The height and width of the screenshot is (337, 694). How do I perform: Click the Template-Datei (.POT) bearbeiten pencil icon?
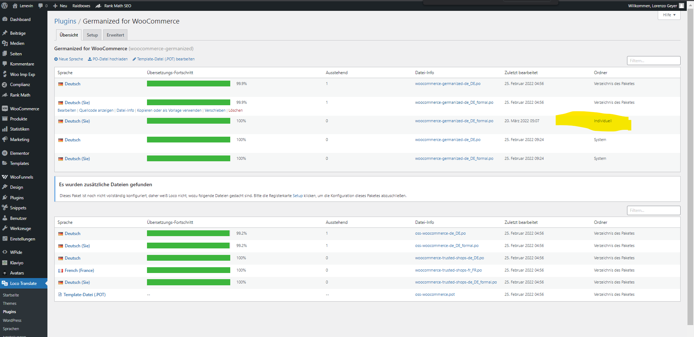pos(134,59)
